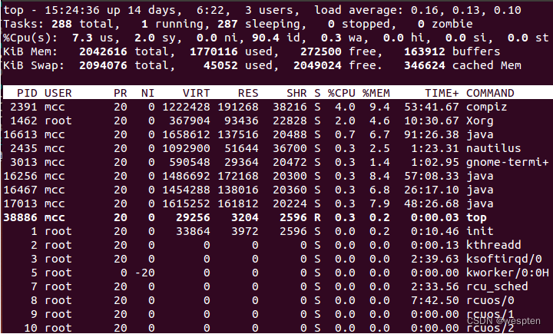Click the COMMAND column header

pos(490,93)
